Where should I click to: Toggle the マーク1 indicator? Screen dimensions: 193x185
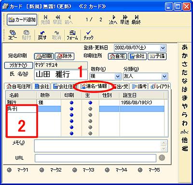pyautogui.click(x=9, y=170)
